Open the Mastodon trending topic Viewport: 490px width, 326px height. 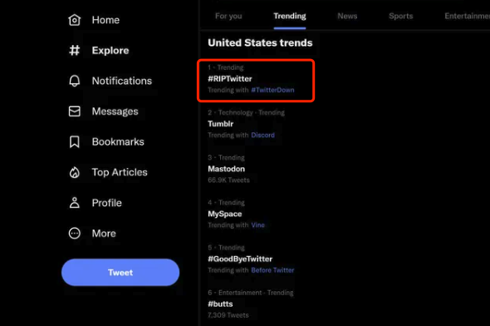227,169
